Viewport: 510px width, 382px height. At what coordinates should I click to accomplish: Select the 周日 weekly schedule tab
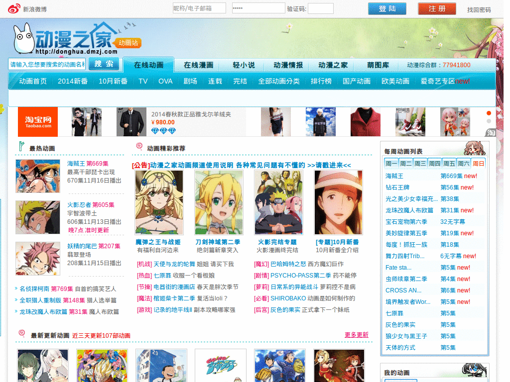click(479, 163)
